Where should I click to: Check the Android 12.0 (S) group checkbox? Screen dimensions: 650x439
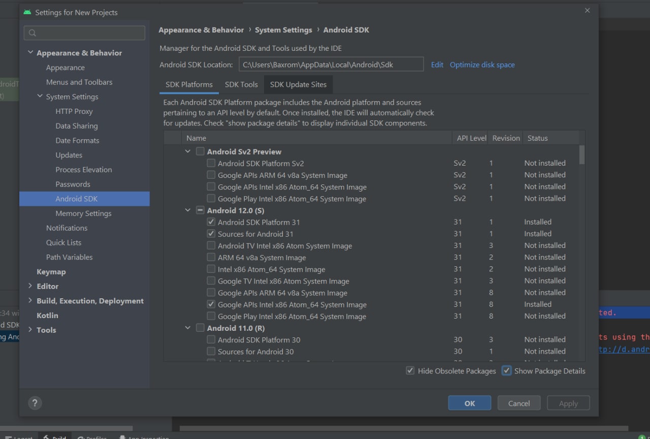(200, 210)
